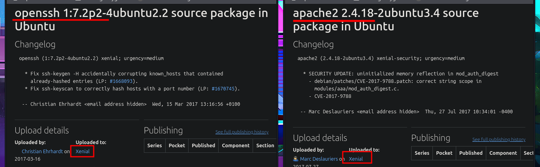The height and width of the screenshot is (167, 540).
Task: Open the Xenial link on openssh page
Action: (83, 151)
